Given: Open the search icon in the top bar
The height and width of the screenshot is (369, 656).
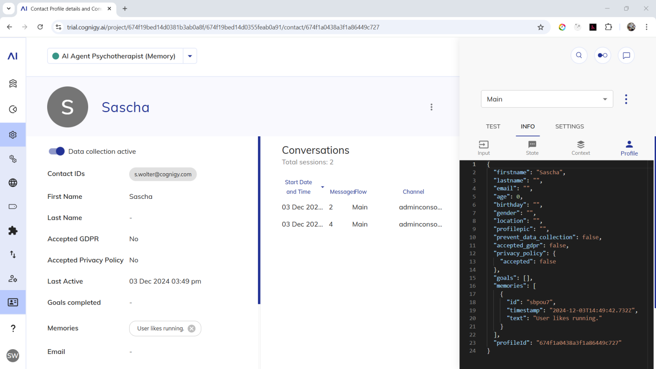Looking at the screenshot, I should [x=579, y=56].
